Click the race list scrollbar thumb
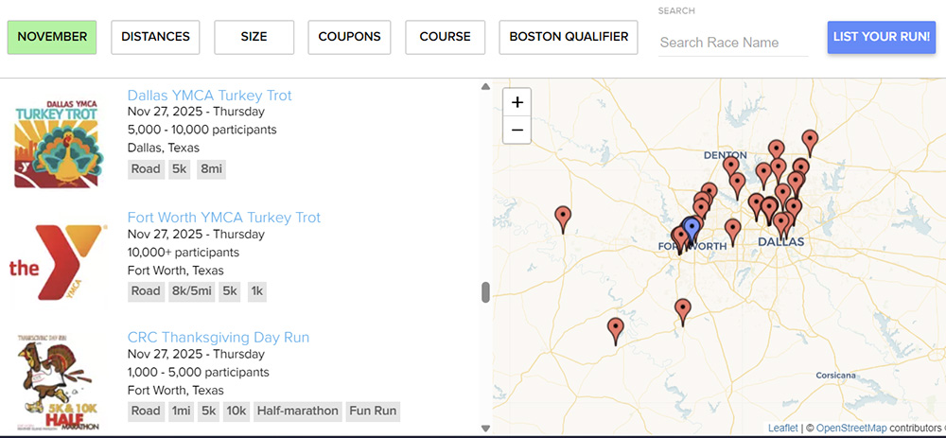The image size is (946, 438). [485, 292]
